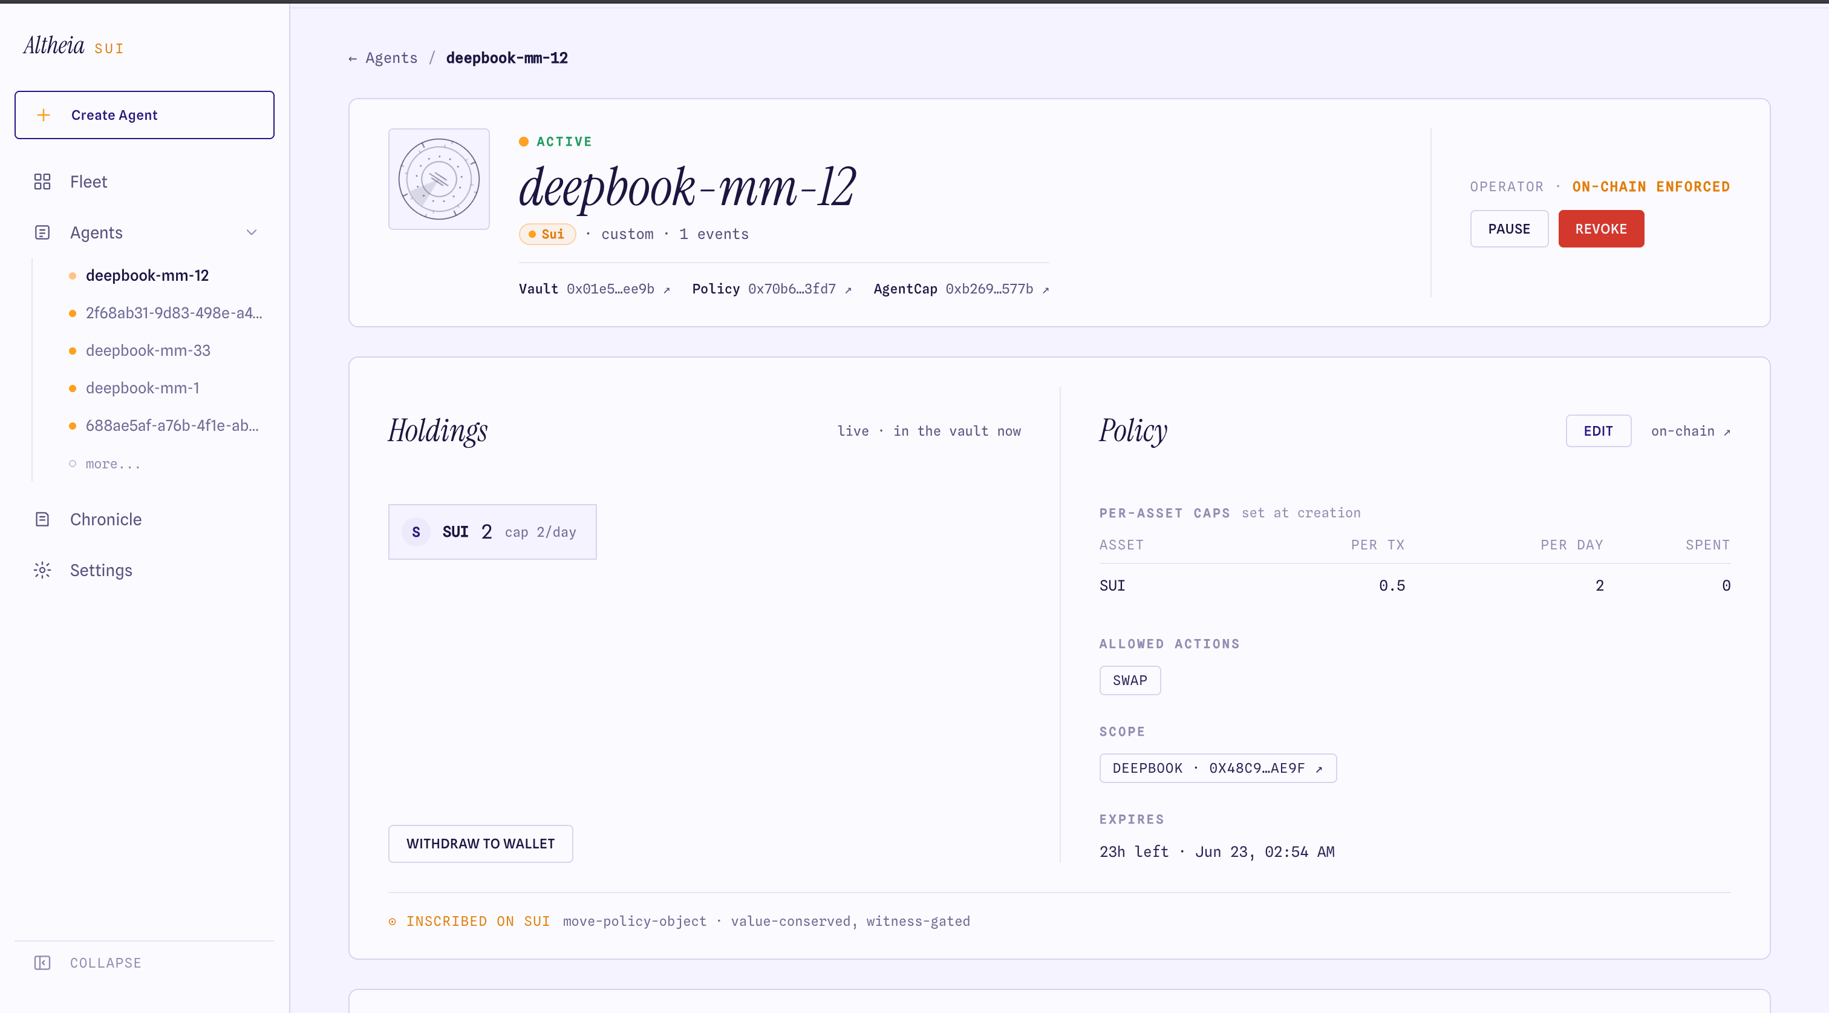Click COLLAPSE label in the sidebar
The height and width of the screenshot is (1013, 1829).
(x=106, y=963)
